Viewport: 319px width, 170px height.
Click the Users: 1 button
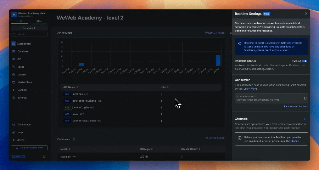tap(29, 28)
